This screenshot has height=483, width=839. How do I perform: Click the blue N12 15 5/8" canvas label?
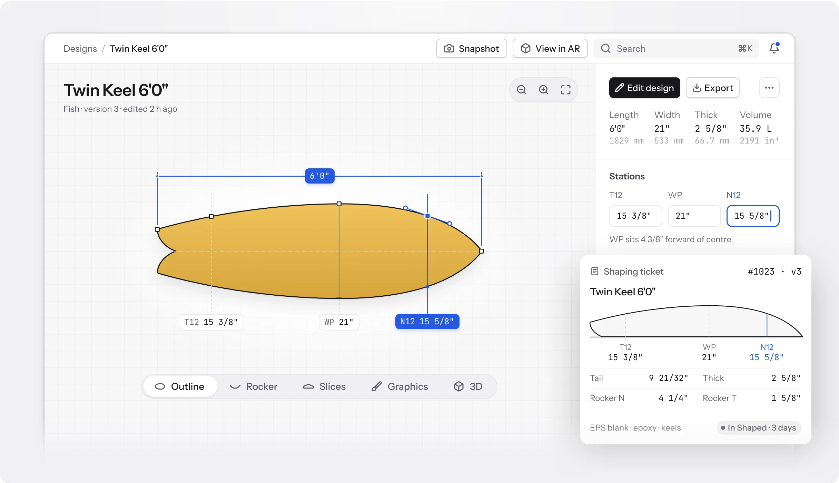point(427,322)
